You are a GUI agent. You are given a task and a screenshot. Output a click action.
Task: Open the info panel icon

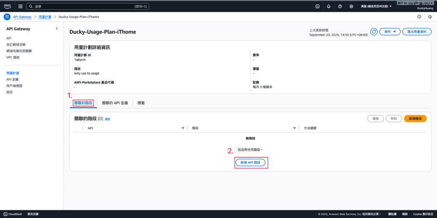tap(419, 17)
